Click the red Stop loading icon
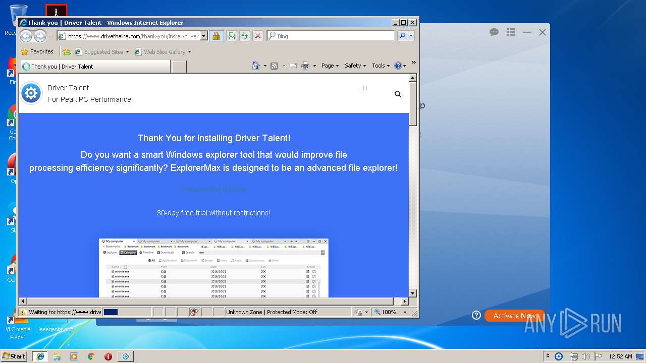The image size is (646, 363). pos(258,36)
